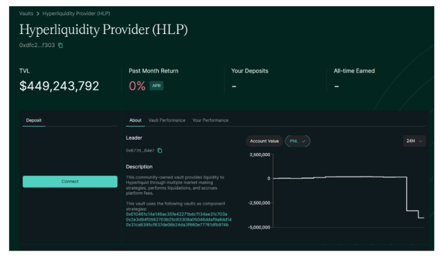Open the 24H time range dropdown

(414, 141)
